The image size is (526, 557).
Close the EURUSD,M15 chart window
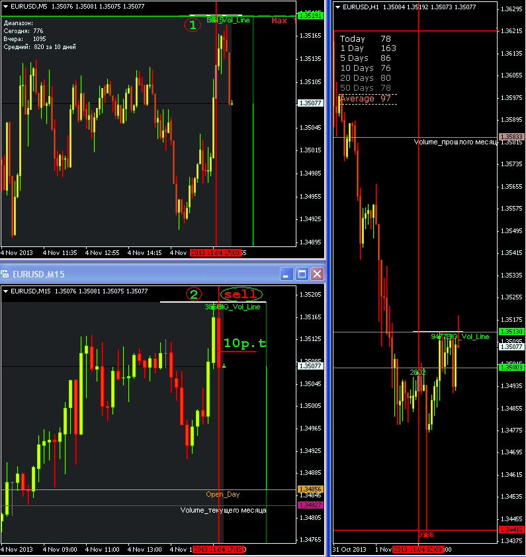point(317,274)
